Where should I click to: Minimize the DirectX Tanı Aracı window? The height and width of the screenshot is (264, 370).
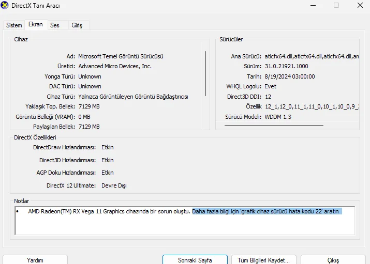[x=313, y=5]
